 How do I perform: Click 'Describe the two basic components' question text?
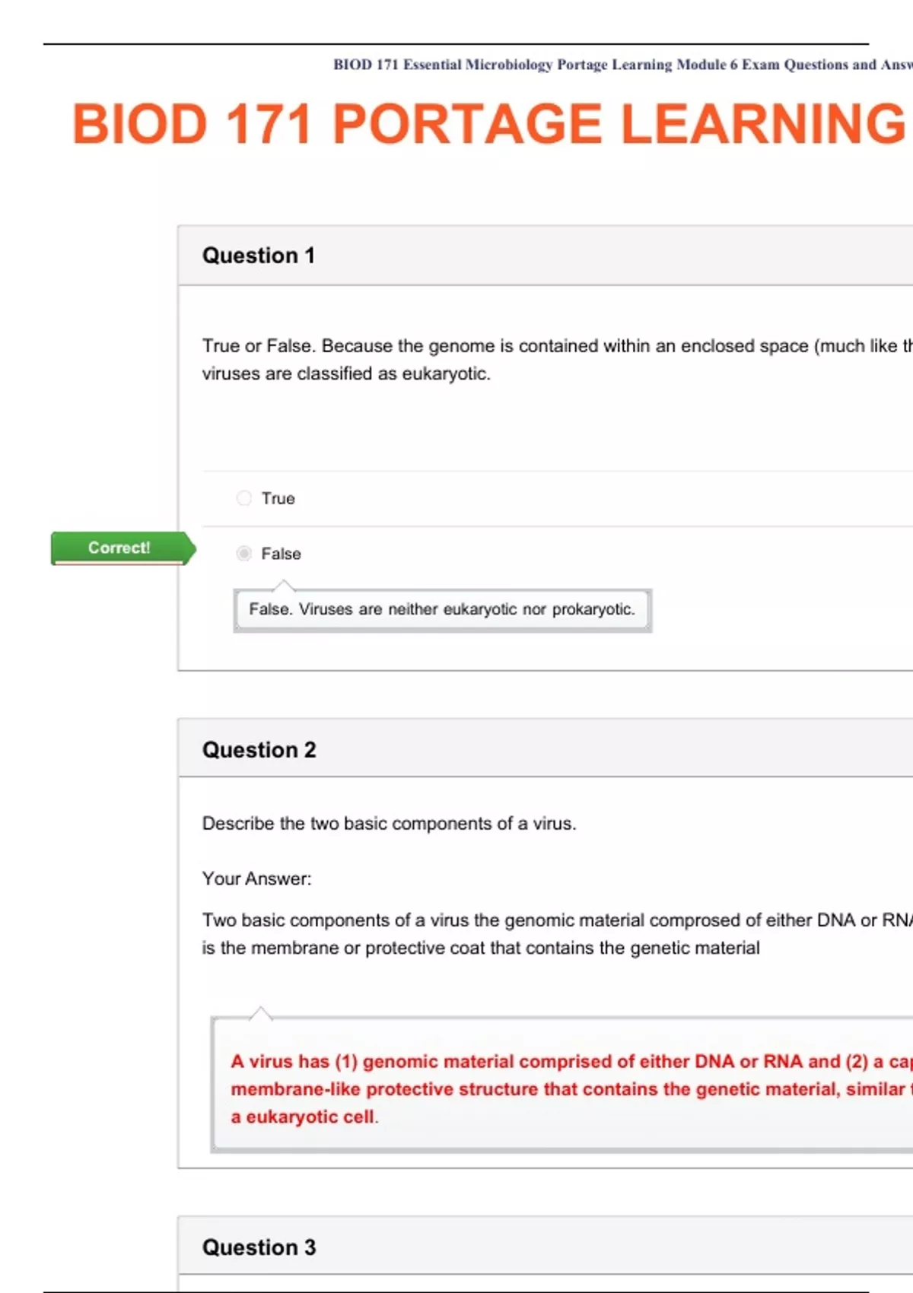click(x=389, y=824)
